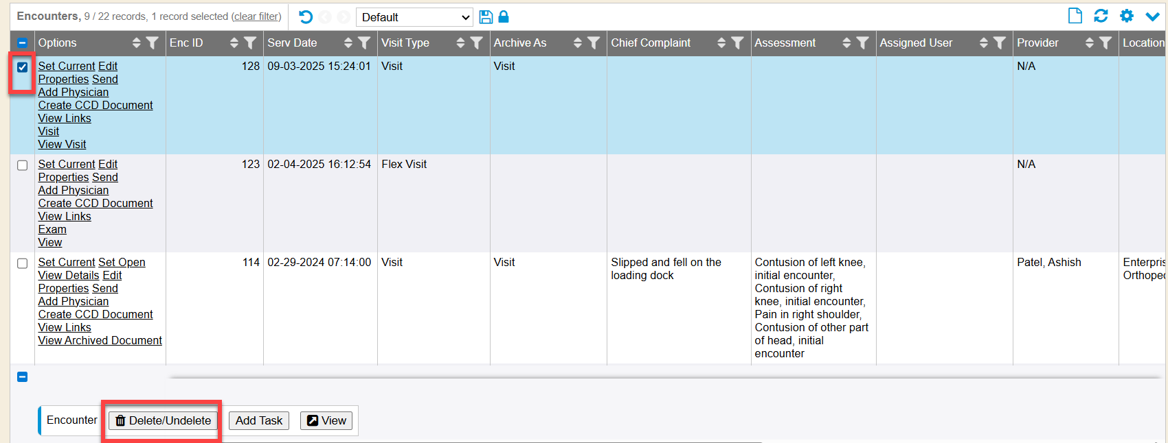Click the blue padlock icon
This screenshot has width=1168, height=443.
[504, 17]
